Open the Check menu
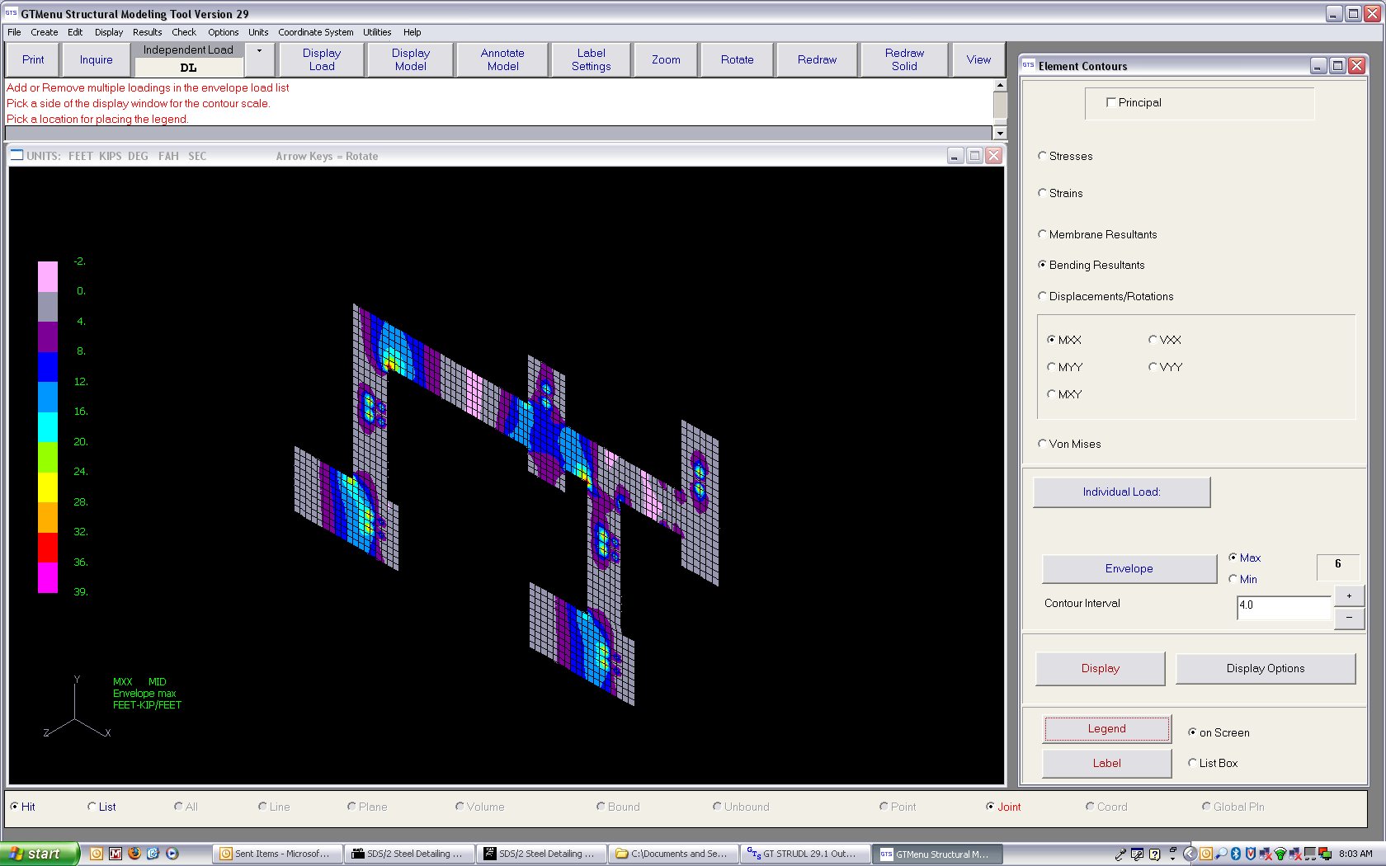The image size is (1386, 866). point(184,32)
